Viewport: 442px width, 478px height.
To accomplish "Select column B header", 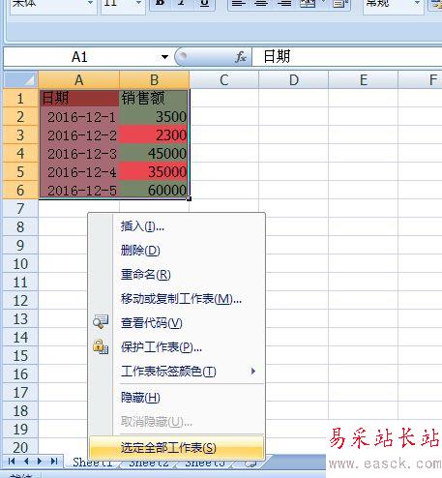I will [x=154, y=80].
